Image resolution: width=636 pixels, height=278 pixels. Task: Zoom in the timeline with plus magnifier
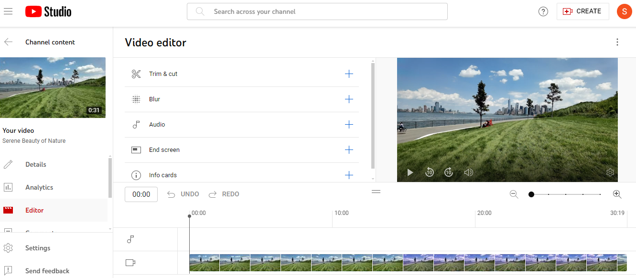tap(617, 194)
